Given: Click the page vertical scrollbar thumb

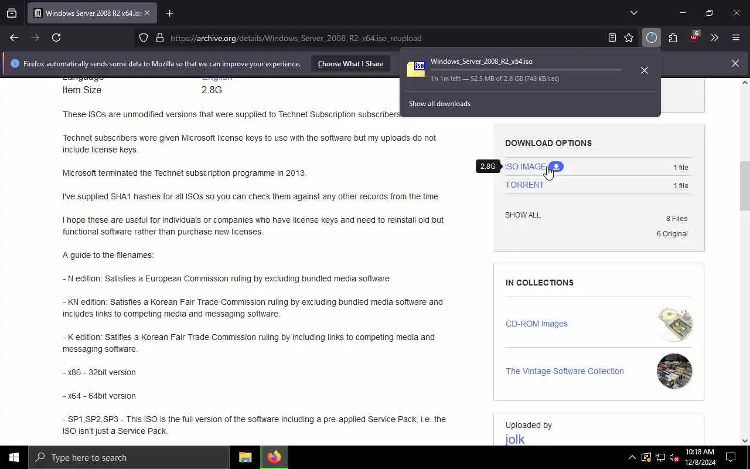Looking at the screenshot, I should point(745,186).
